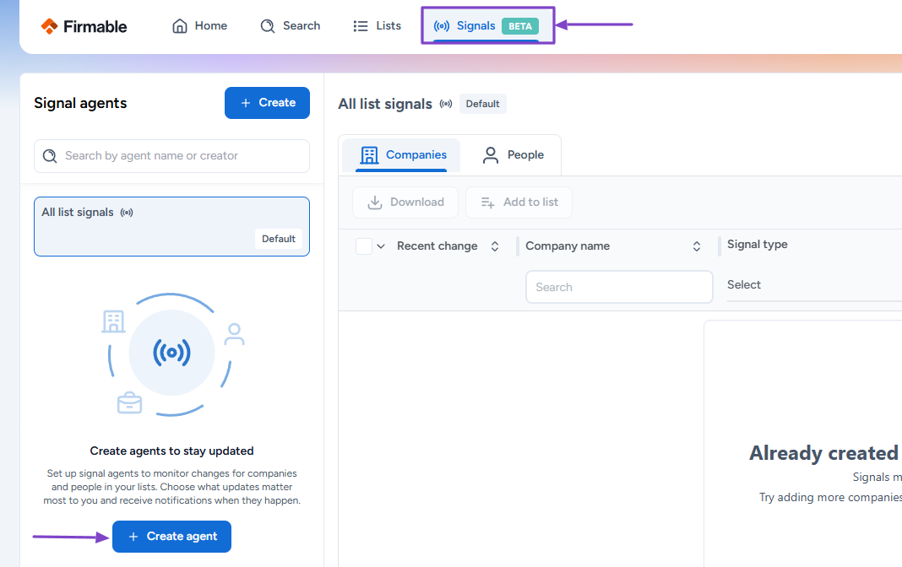Click the Firmable logo
Viewport: 902px width, 567px height.
click(x=84, y=26)
